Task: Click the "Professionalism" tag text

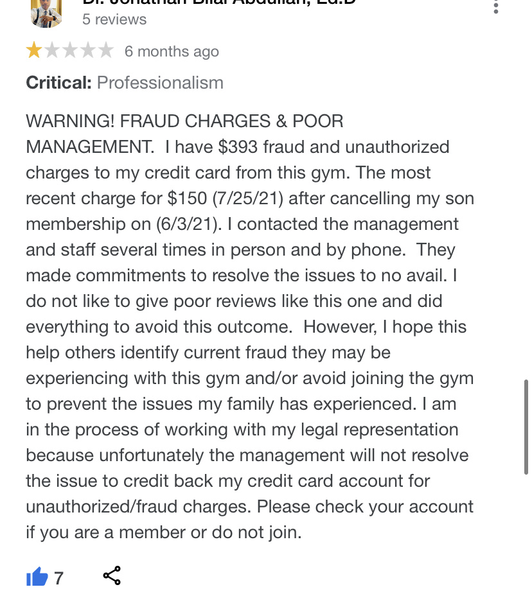Action: tap(160, 83)
